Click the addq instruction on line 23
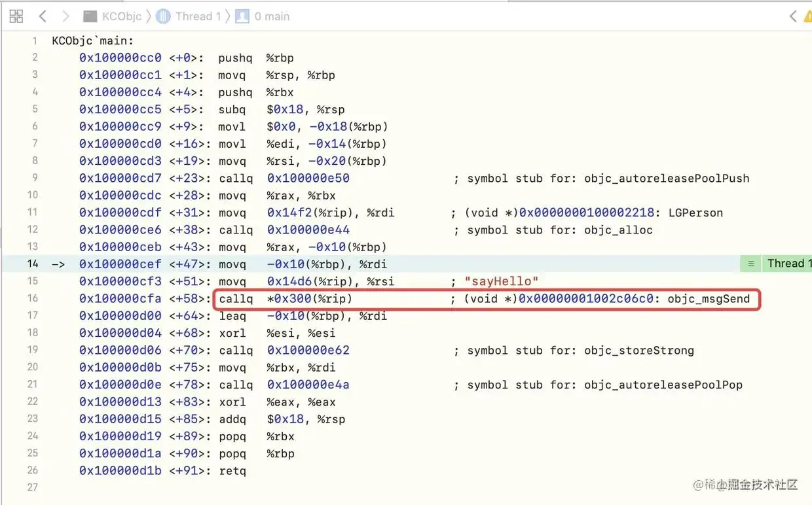This screenshot has width=812, height=505. pos(232,419)
